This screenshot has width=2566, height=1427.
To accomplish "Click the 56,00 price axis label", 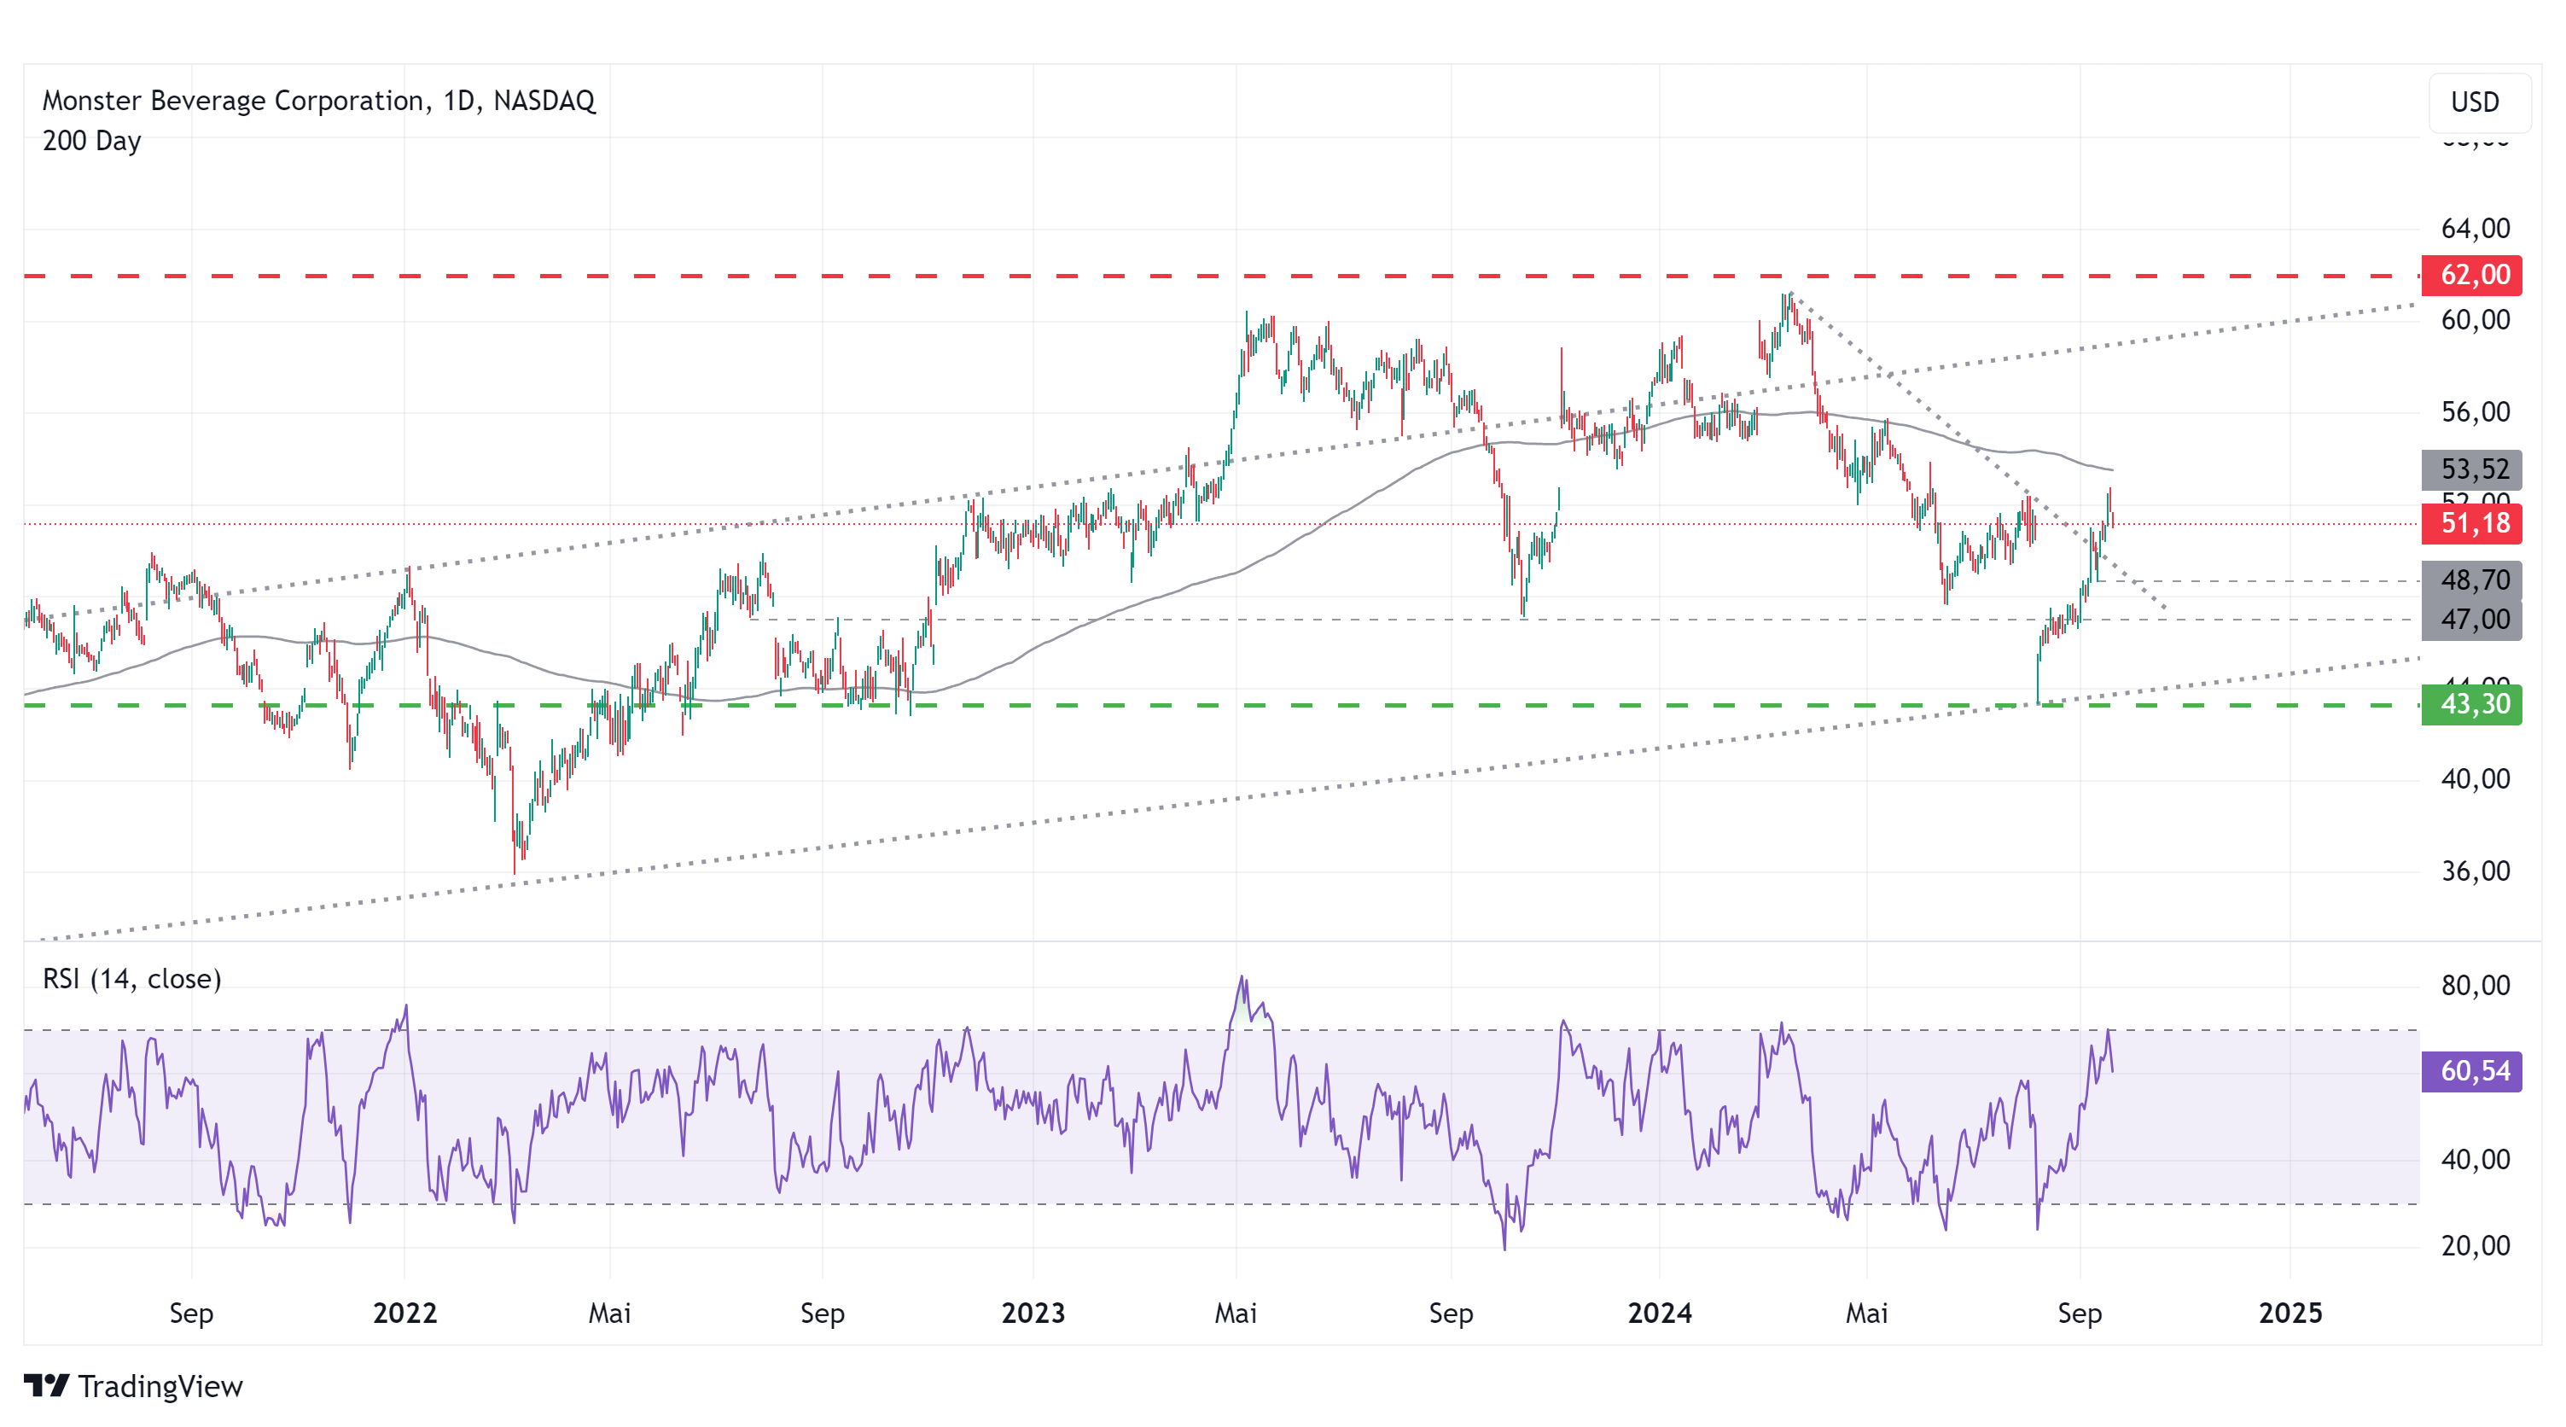I will point(2476,411).
